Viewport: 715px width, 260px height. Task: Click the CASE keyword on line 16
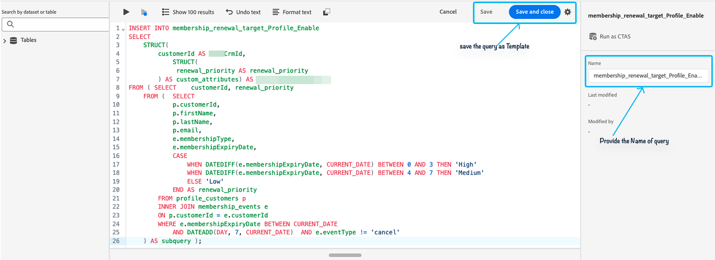click(180, 155)
